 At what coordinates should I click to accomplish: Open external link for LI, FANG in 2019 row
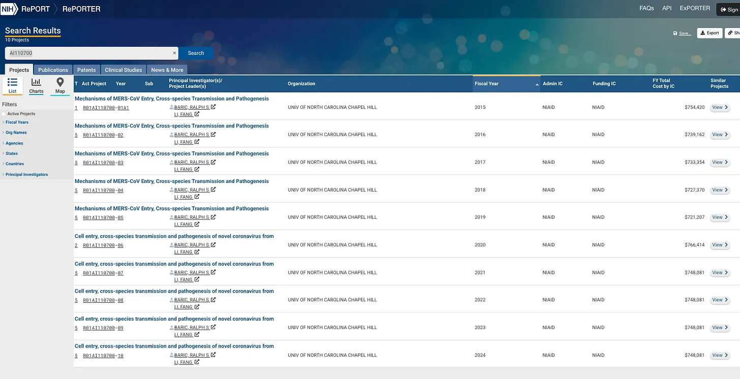click(x=197, y=224)
